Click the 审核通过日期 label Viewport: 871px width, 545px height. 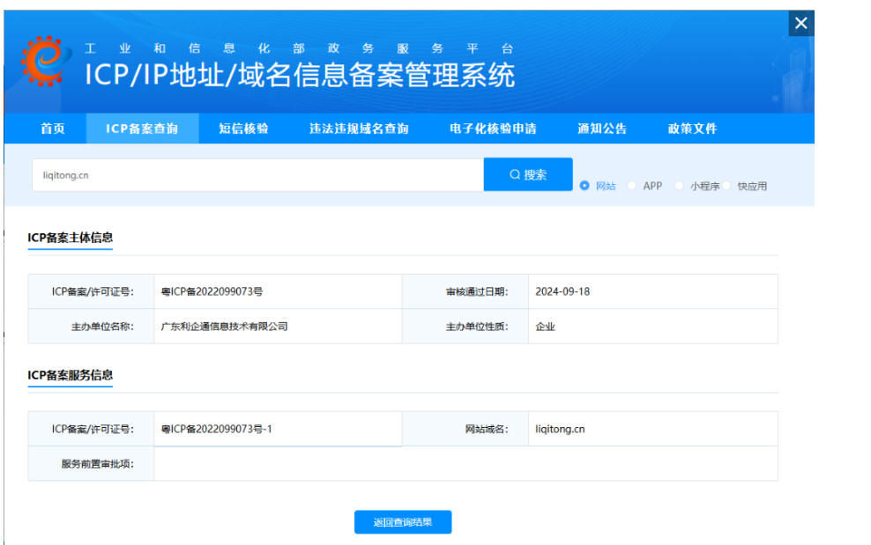[x=477, y=291]
